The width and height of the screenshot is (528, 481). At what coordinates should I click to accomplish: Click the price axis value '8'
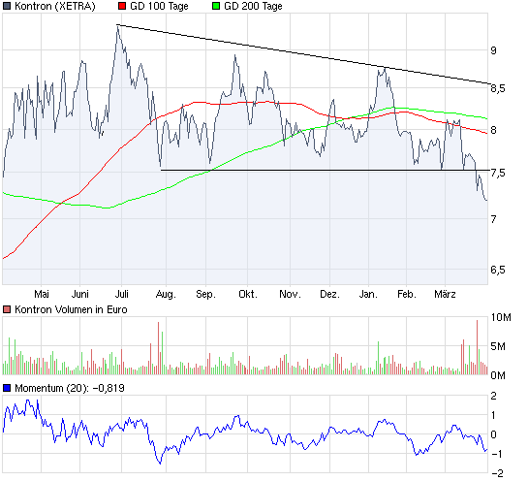(x=493, y=130)
